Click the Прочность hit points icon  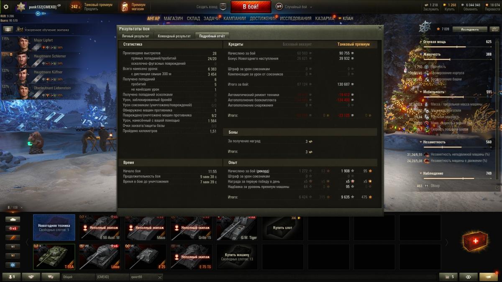coord(426,67)
